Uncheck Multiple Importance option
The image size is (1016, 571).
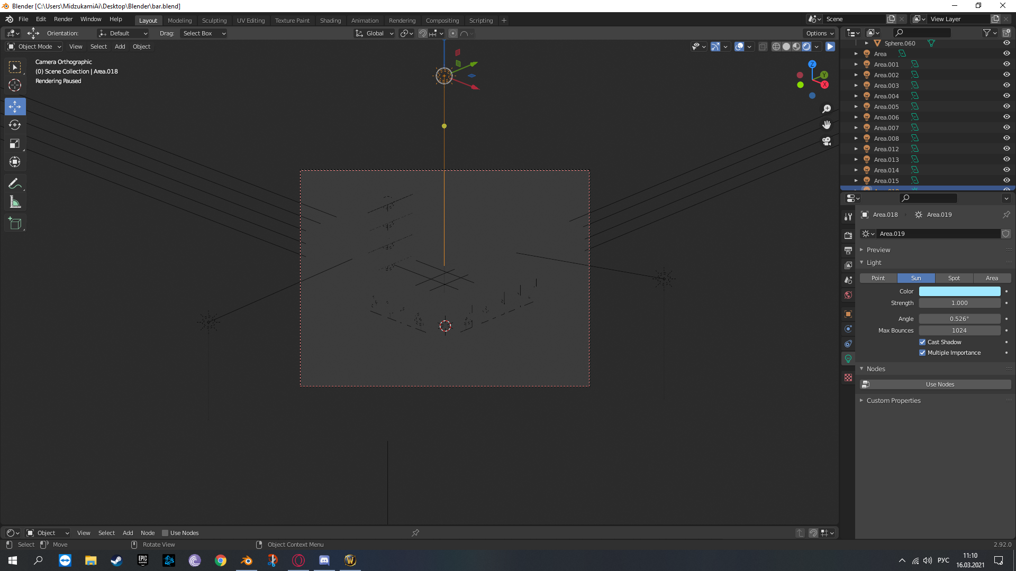tap(922, 353)
